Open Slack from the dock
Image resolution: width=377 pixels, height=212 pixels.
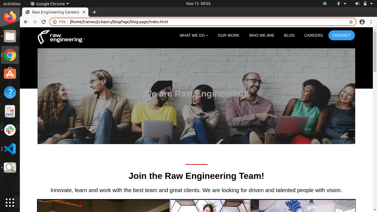[10, 130]
